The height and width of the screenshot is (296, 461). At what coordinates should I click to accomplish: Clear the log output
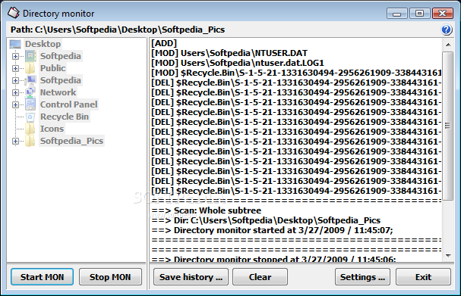click(x=260, y=277)
